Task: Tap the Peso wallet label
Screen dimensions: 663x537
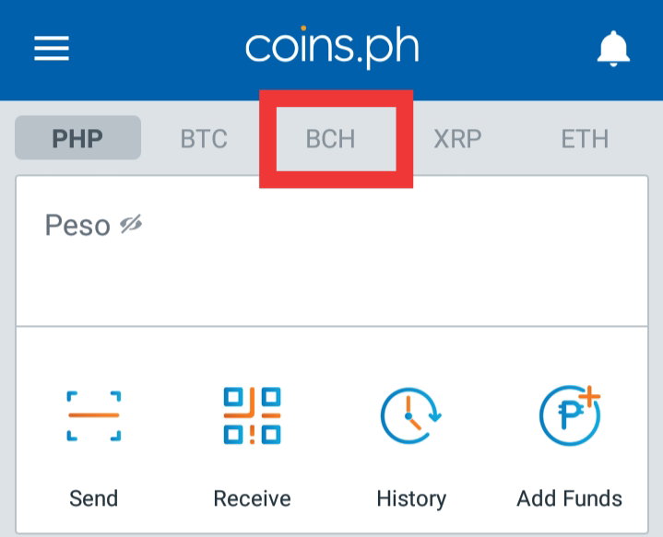Action: (77, 225)
